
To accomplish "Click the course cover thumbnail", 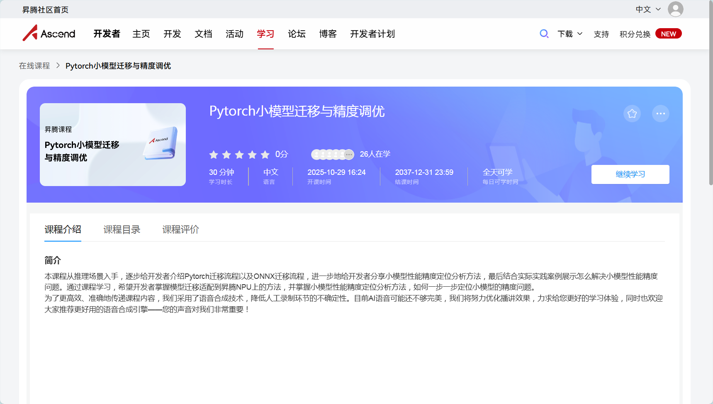I will (113, 145).
